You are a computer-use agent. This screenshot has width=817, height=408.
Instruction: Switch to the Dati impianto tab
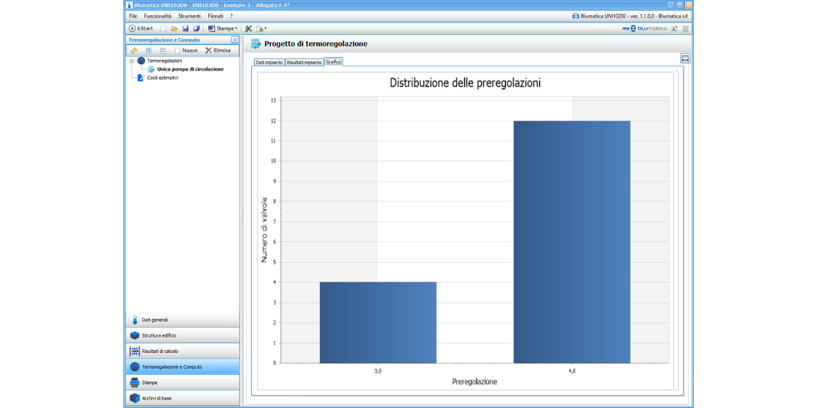(x=269, y=62)
